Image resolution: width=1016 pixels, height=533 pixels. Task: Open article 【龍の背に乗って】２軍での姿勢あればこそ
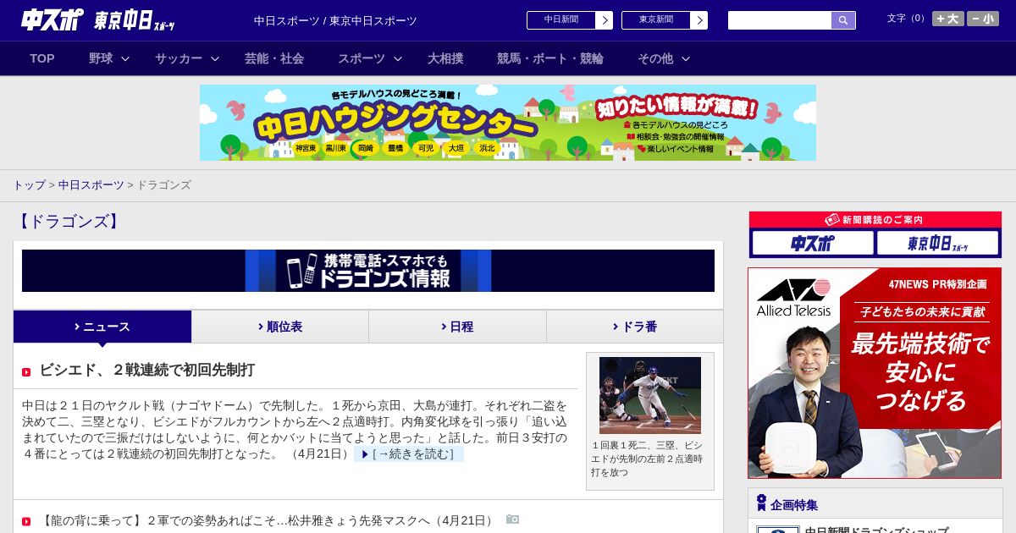click(267, 520)
